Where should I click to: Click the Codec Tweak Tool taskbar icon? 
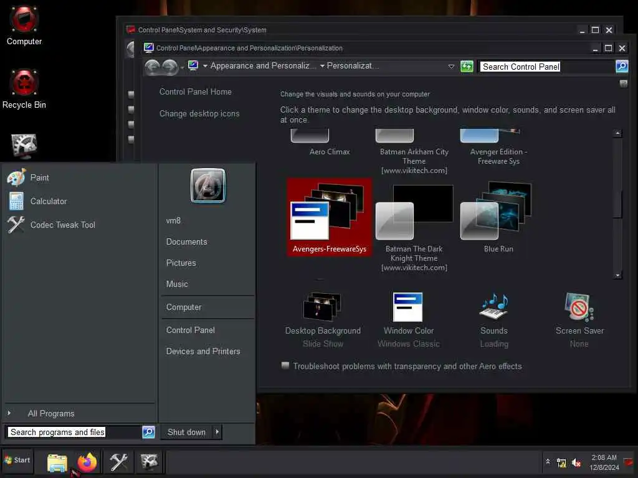(119, 462)
